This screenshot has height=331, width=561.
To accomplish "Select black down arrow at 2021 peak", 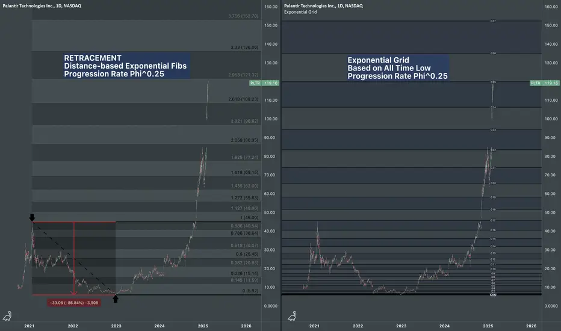I will point(32,217).
